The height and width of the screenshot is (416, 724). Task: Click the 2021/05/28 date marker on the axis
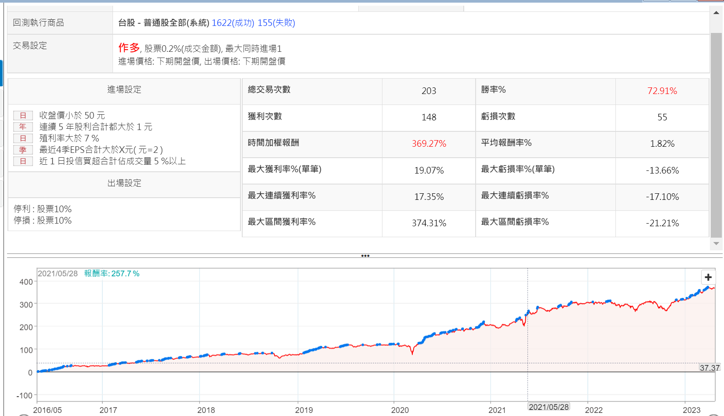tap(549, 407)
